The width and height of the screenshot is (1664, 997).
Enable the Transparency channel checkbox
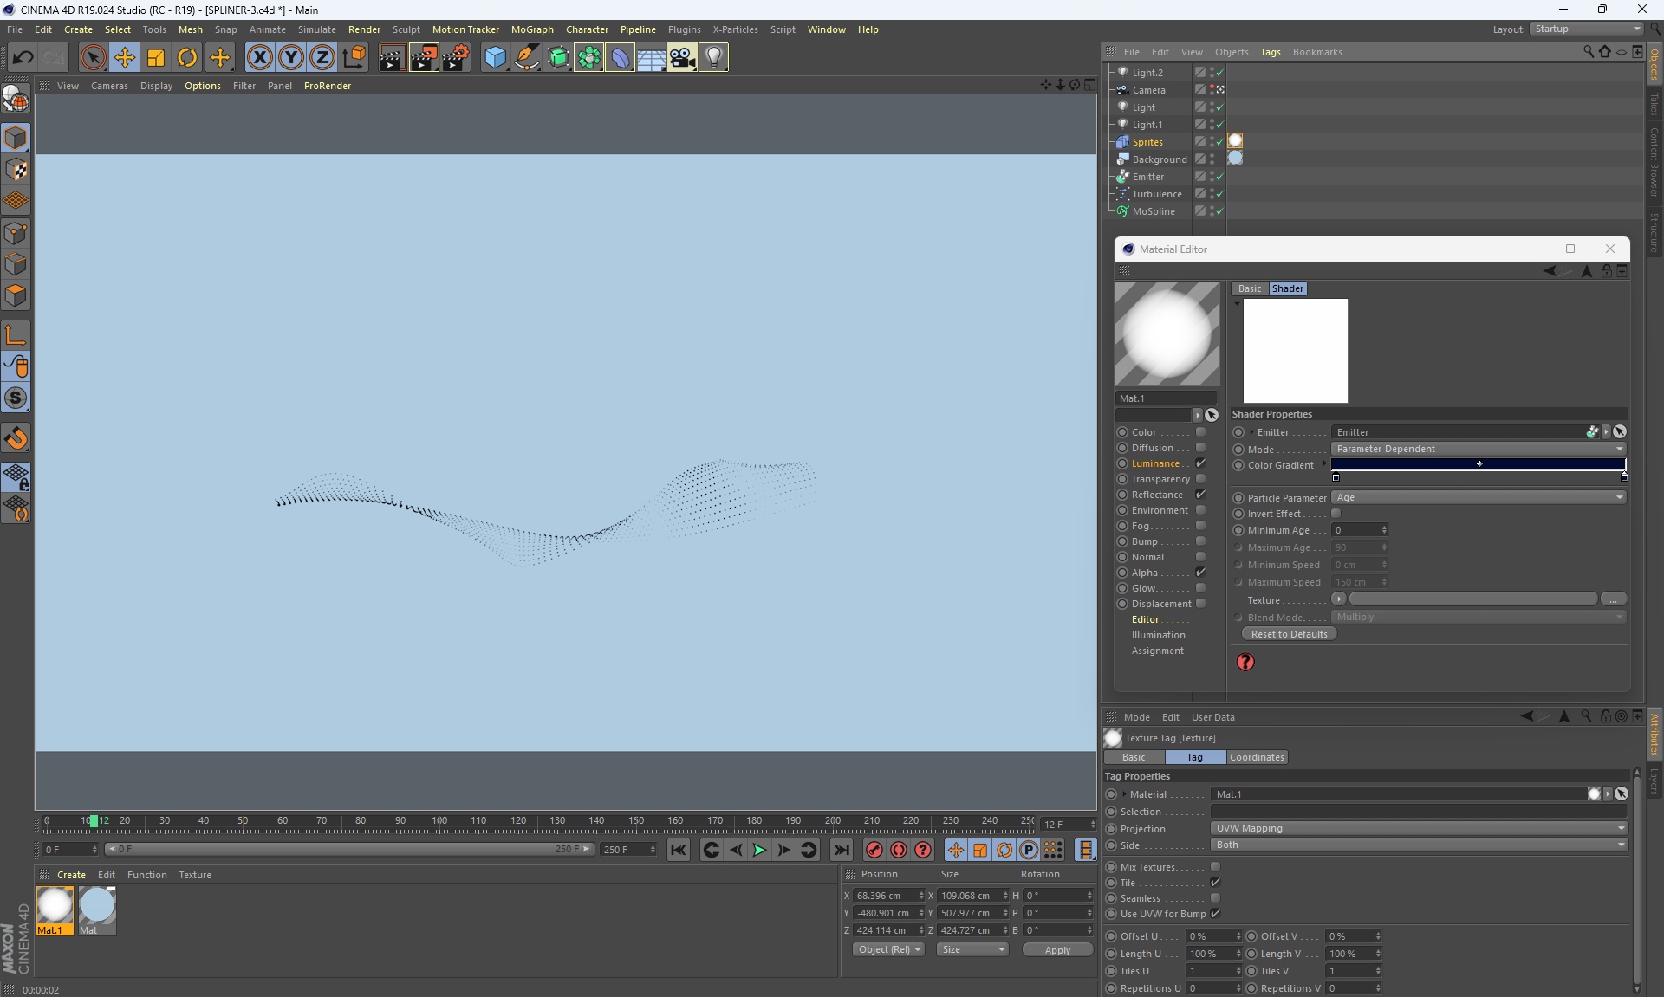tap(1200, 479)
